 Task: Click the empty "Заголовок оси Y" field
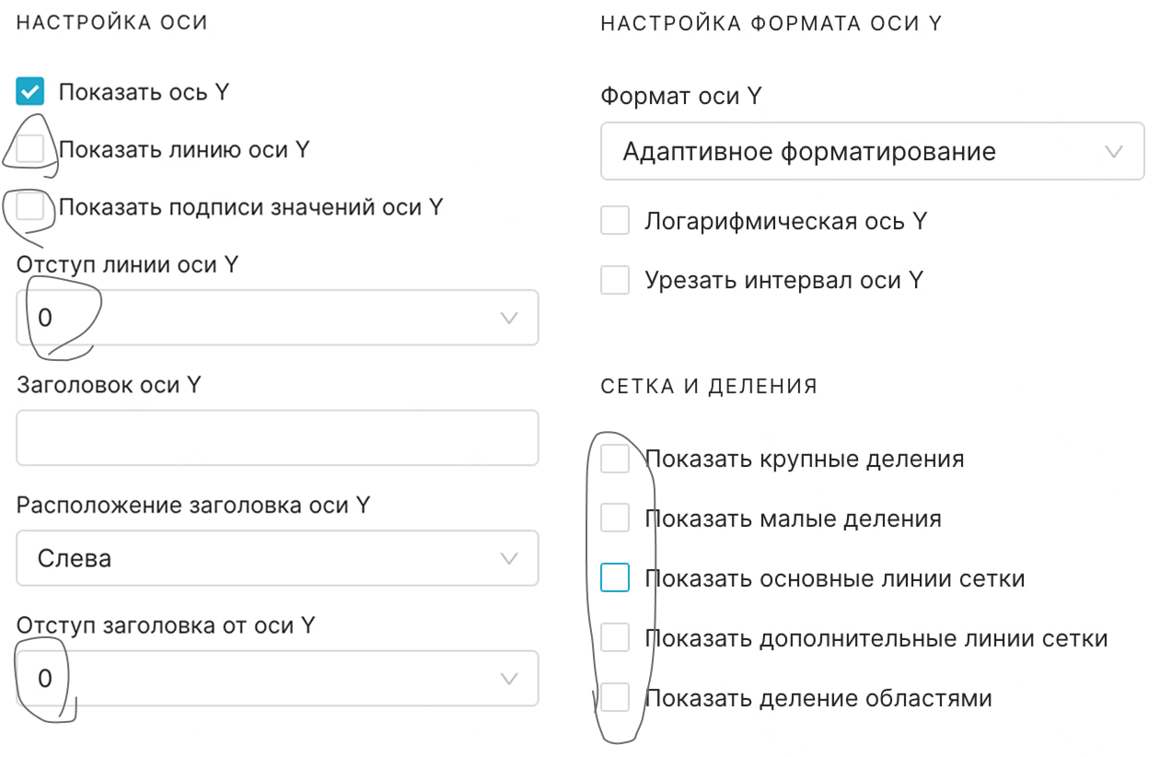[x=276, y=437]
